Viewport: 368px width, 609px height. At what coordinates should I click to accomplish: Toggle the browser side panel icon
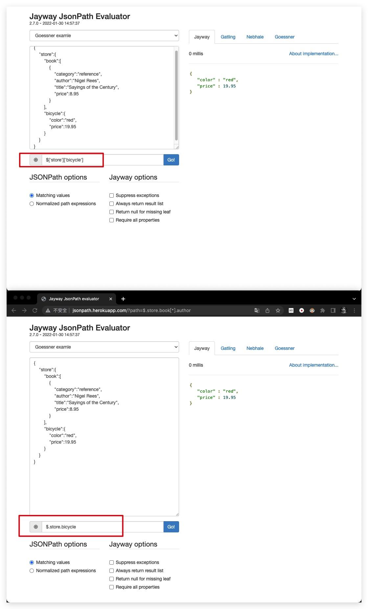point(333,310)
